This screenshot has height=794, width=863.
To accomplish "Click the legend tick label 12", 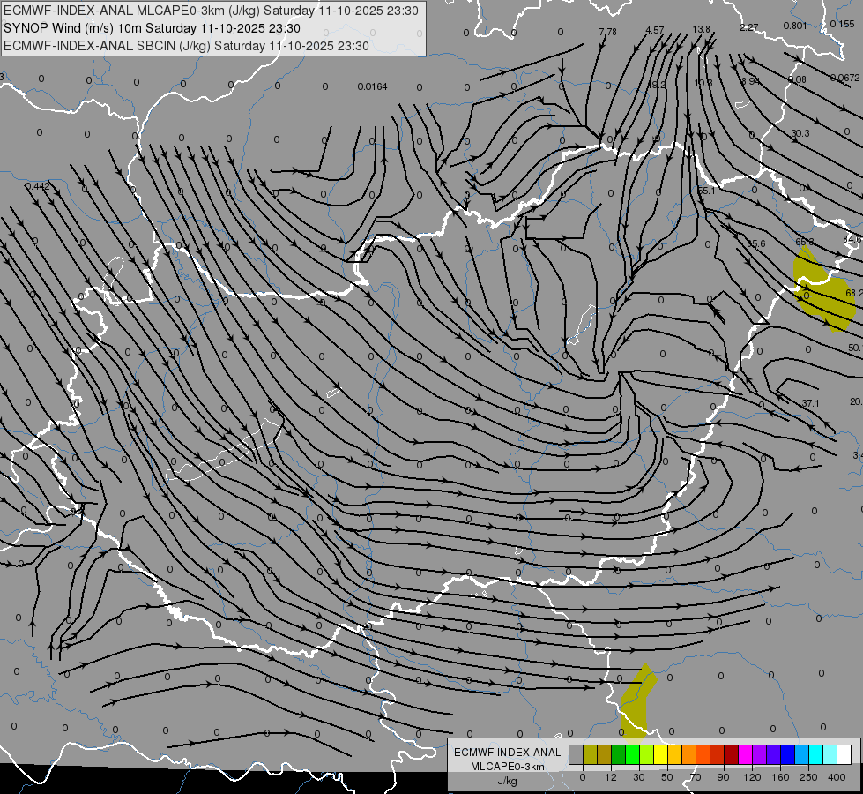I will pyautogui.click(x=610, y=777).
